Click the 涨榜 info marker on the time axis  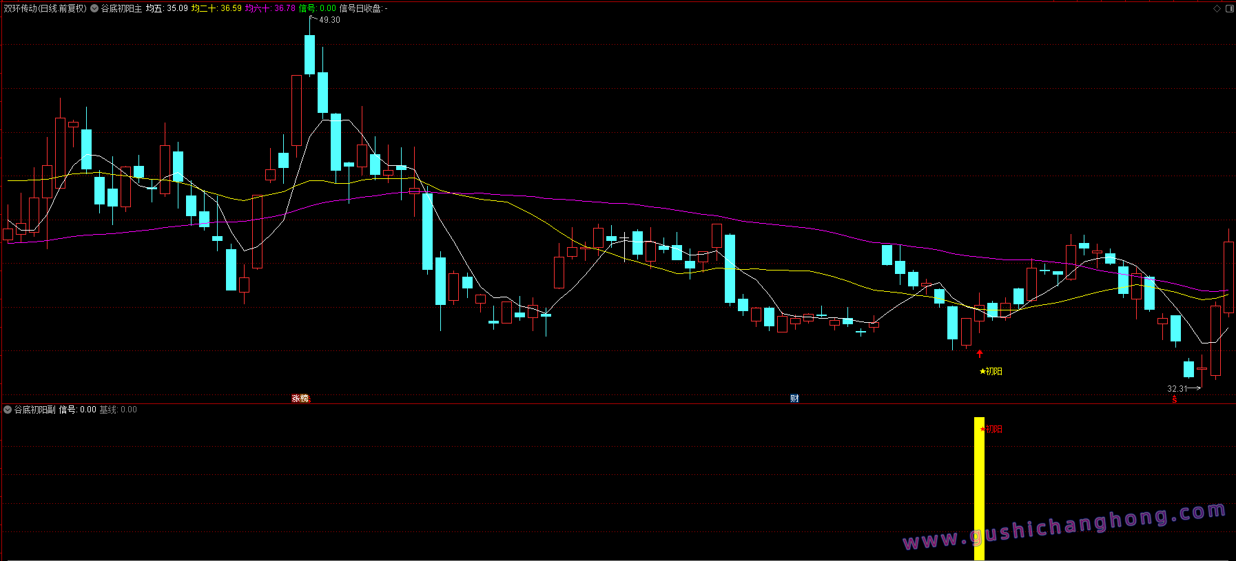click(x=300, y=399)
